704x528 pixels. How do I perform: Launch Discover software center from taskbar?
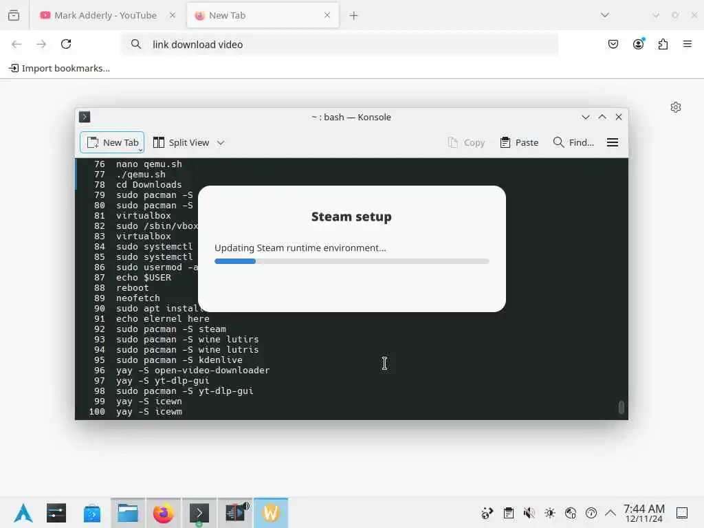92,513
